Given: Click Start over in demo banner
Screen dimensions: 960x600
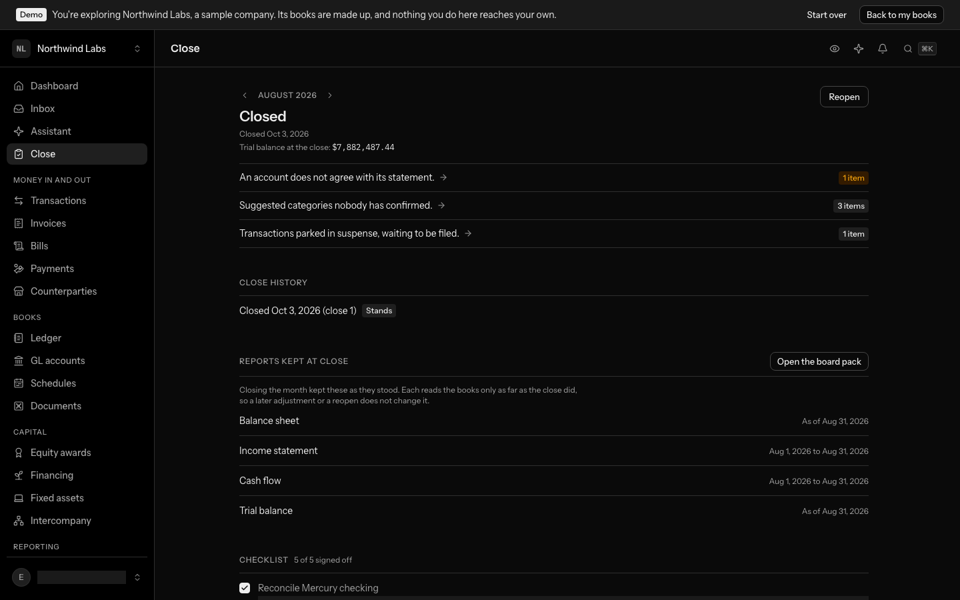Looking at the screenshot, I should pyautogui.click(x=827, y=15).
